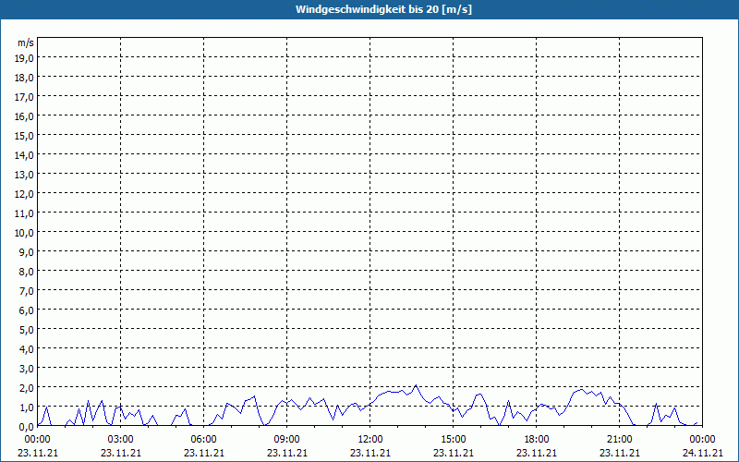The image size is (739, 462).
Task: Click the 12:00 time axis marker
Action: click(370, 440)
